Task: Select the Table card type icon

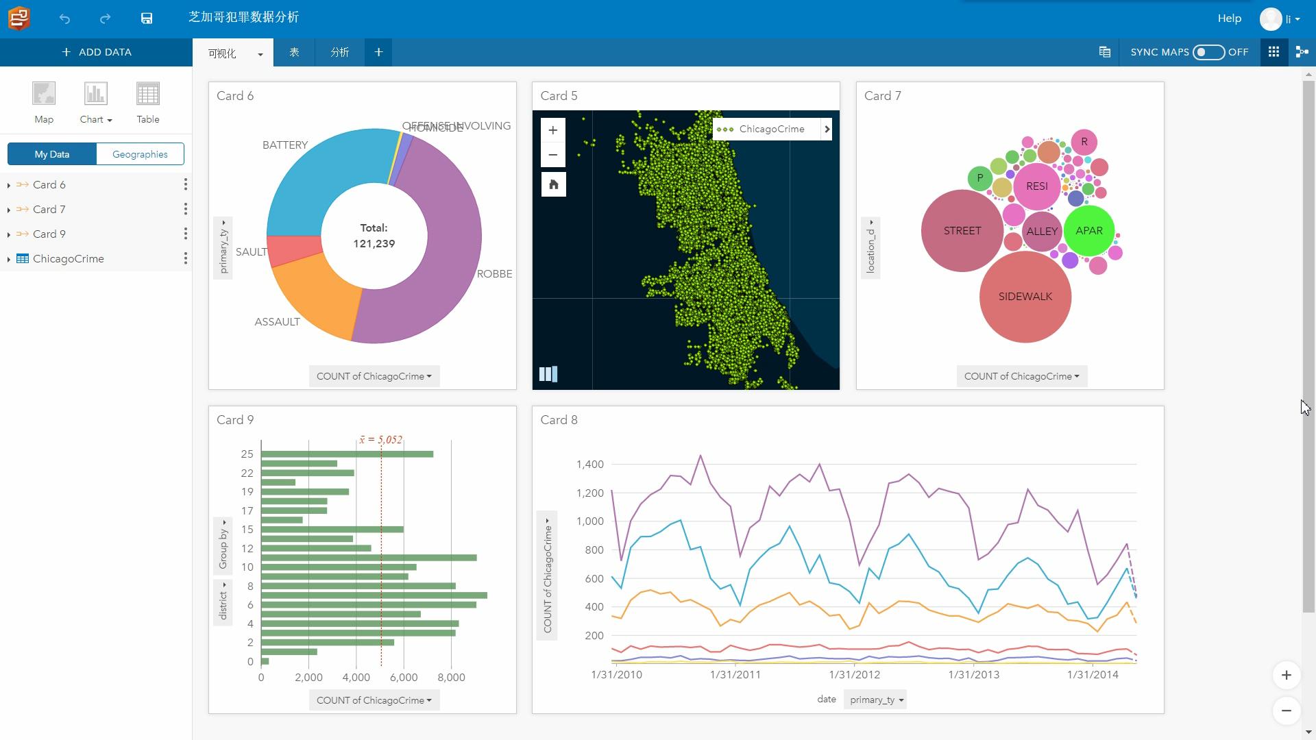Action: click(x=147, y=94)
